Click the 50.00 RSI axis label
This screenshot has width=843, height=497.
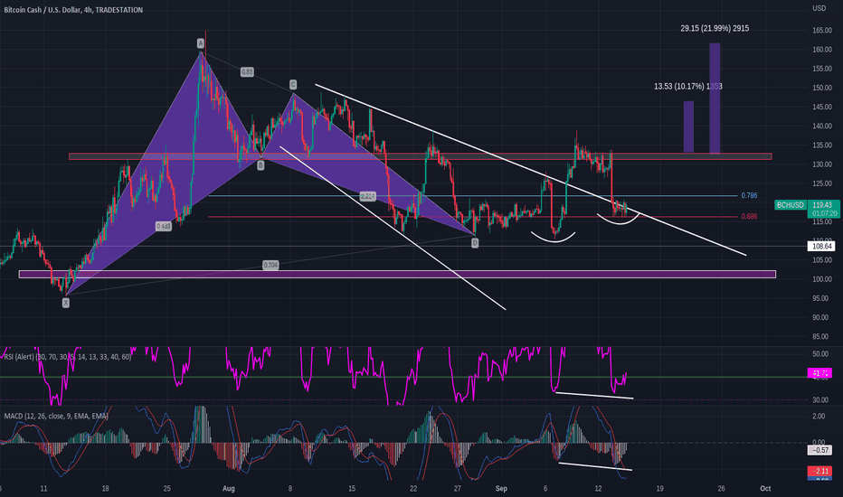pyautogui.click(x=820, y=354)
